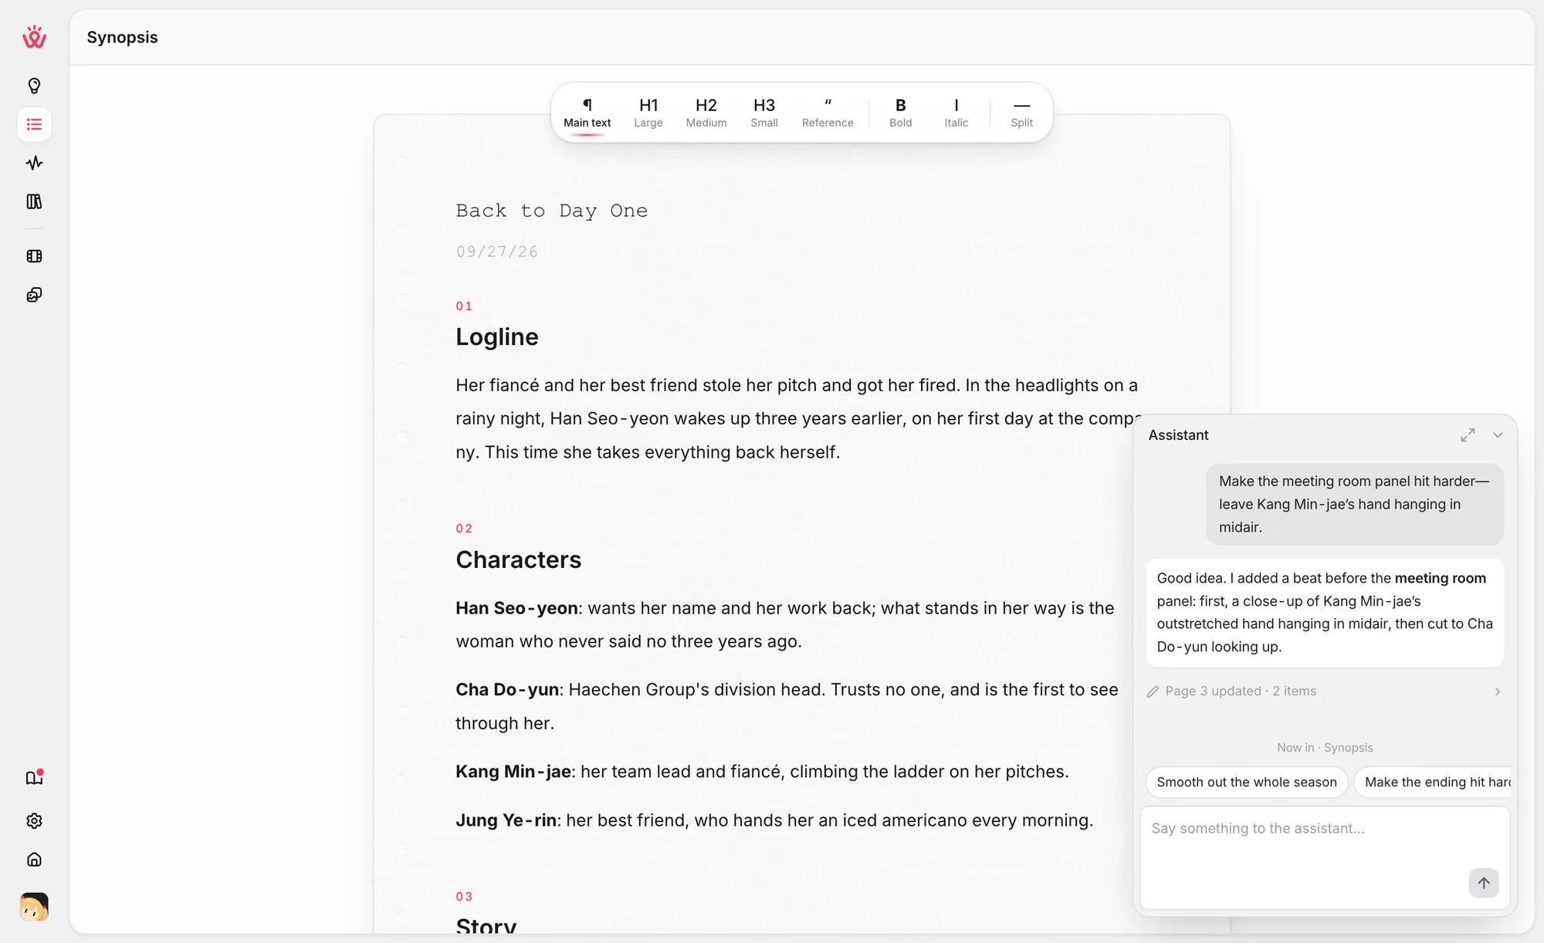Viewport: 1544px width, 943px height.
Task: Open the activity pulse sidebar icon
Action: [34, 163]
